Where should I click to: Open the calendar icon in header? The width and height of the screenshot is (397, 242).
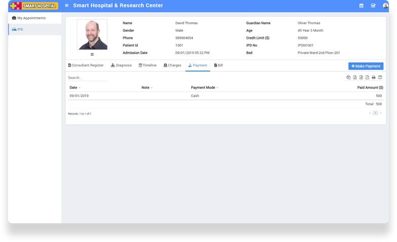coord(361,6)
